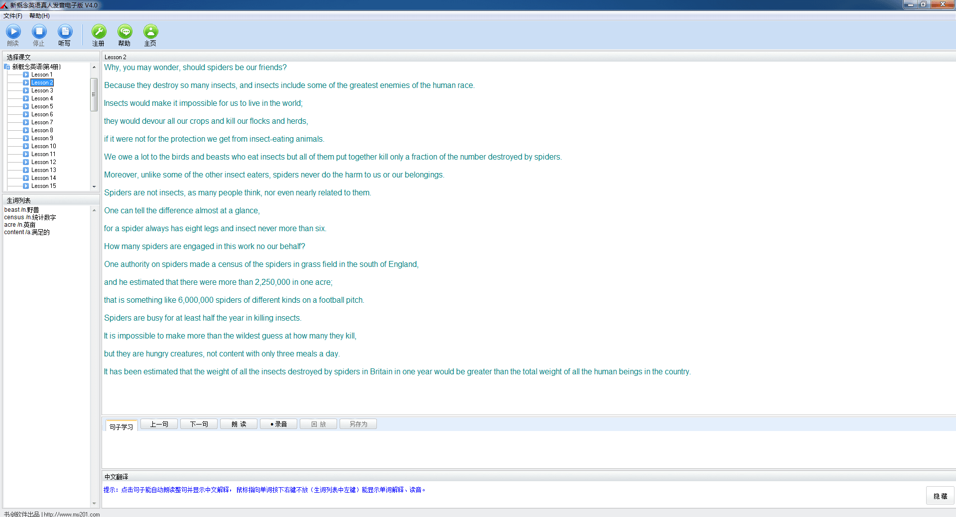956x517 pixels.
Task: Open the 帮助(H) menu
Action: point(39,16)
